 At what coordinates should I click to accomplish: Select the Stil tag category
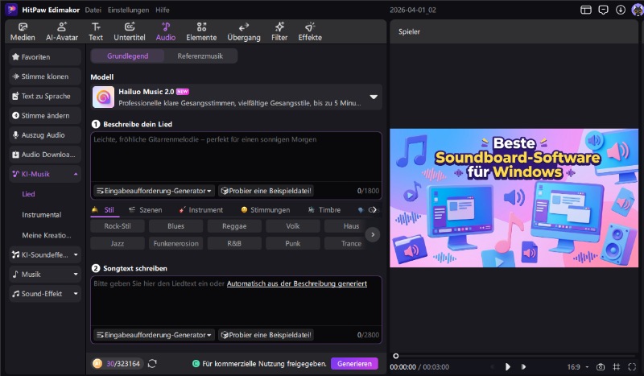[105, 210]
